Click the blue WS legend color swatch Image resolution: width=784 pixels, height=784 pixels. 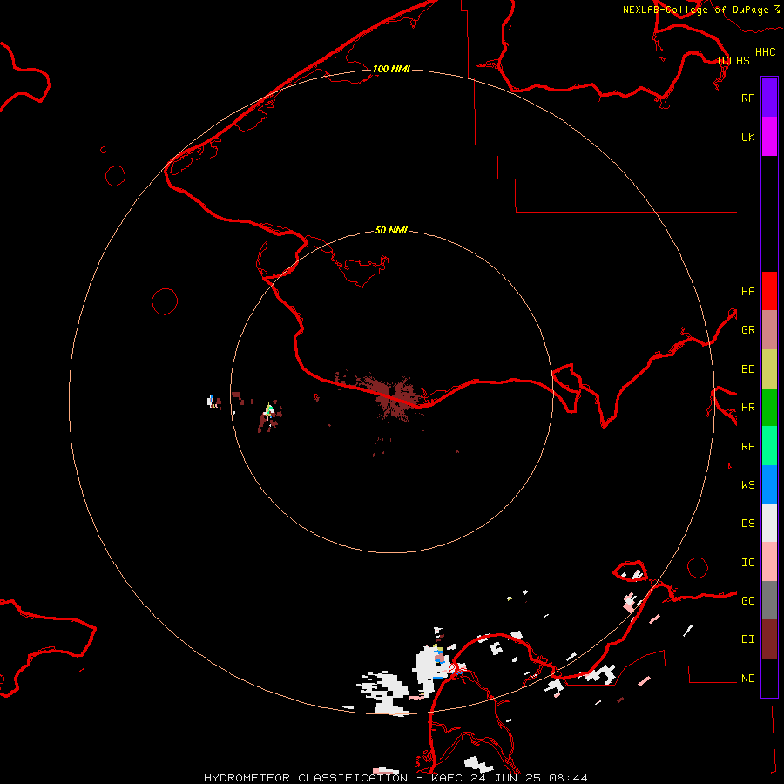pos(769,484)
